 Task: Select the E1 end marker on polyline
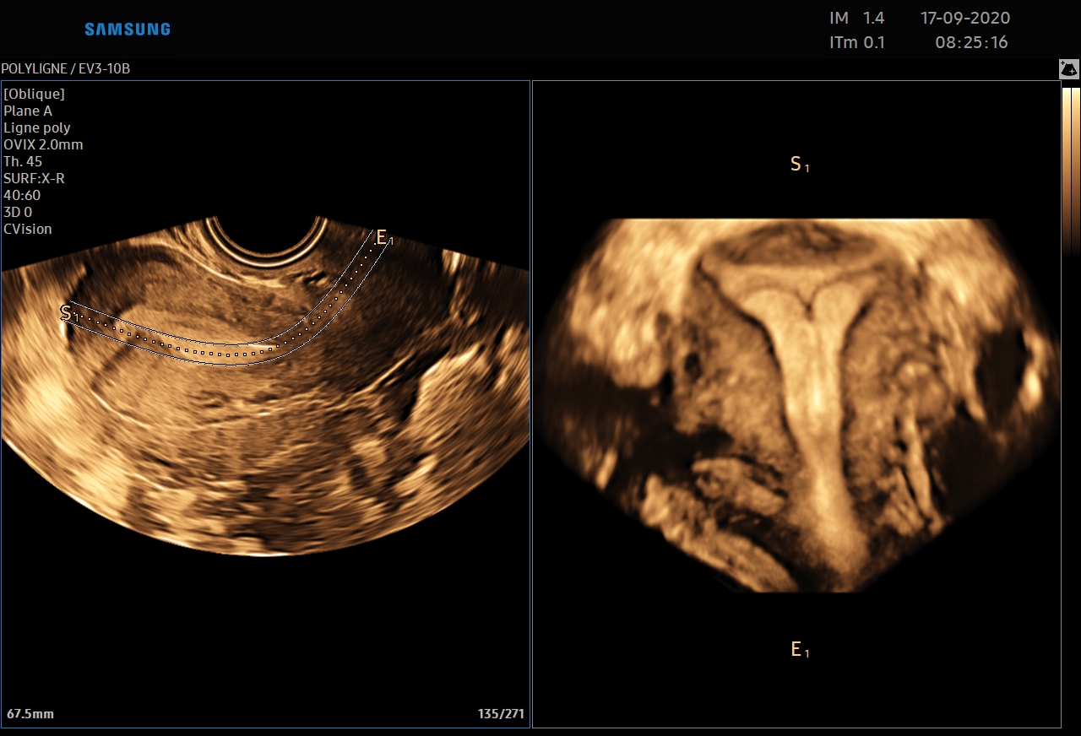pyautogui.click(x=383, y=238)
